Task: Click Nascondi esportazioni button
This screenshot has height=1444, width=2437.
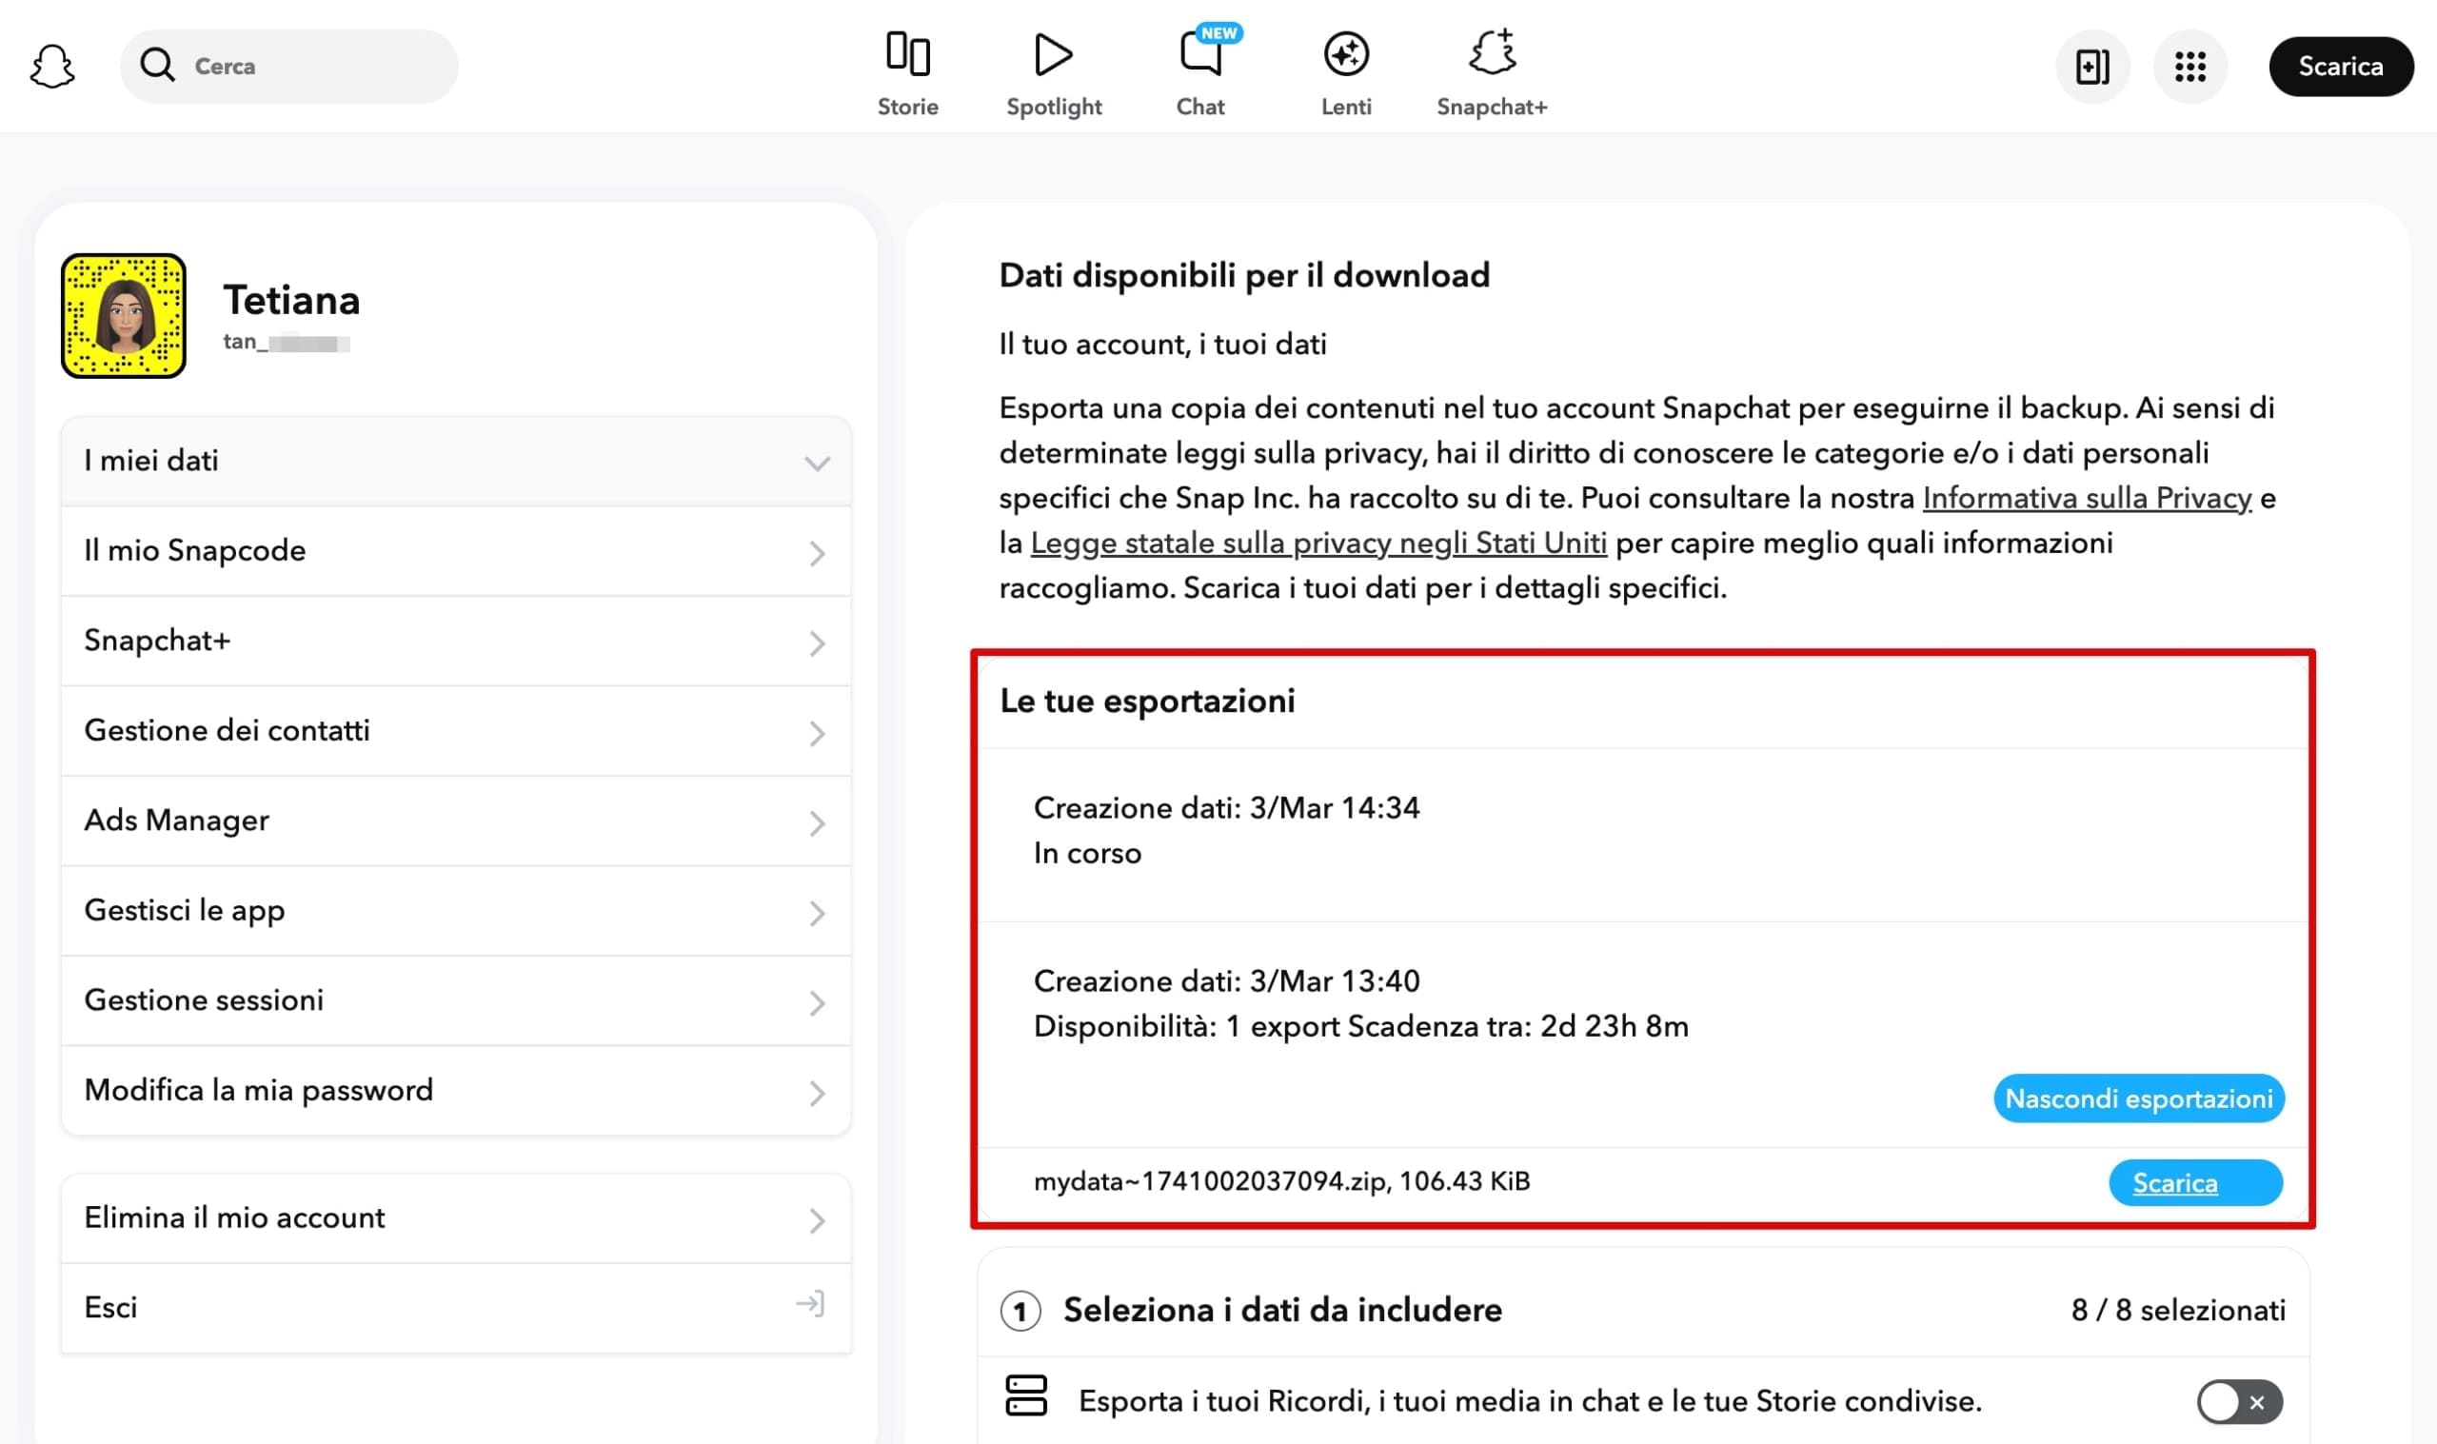Action: pyautogui.click(x=2138, y=1098)
